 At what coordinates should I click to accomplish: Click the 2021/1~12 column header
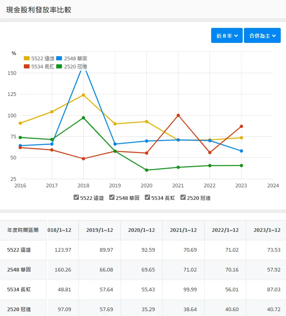[x=183, y=230]
